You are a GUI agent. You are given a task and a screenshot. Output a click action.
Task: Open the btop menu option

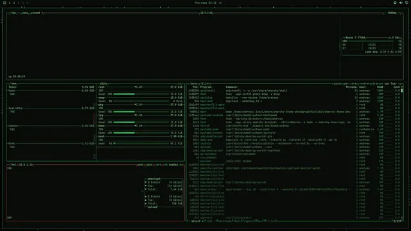click(x=25, y=13)
